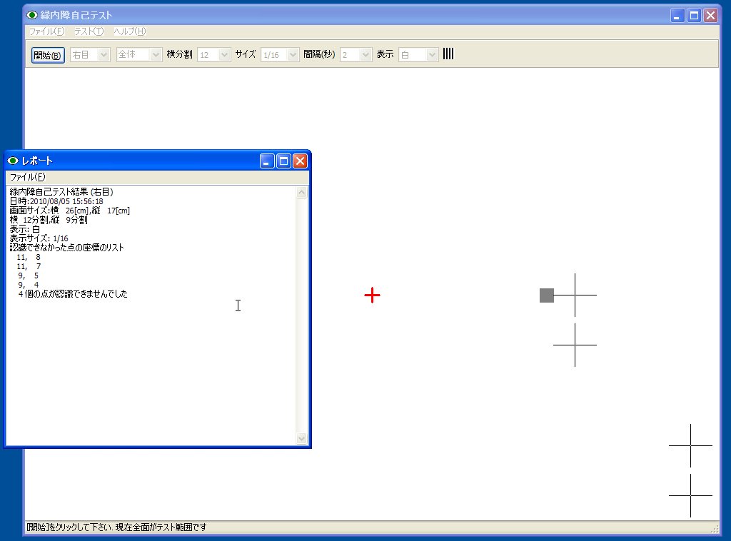The image size is (731, 541).
Task: Click the 開始(B) start button
Action: tap(48, 55)
